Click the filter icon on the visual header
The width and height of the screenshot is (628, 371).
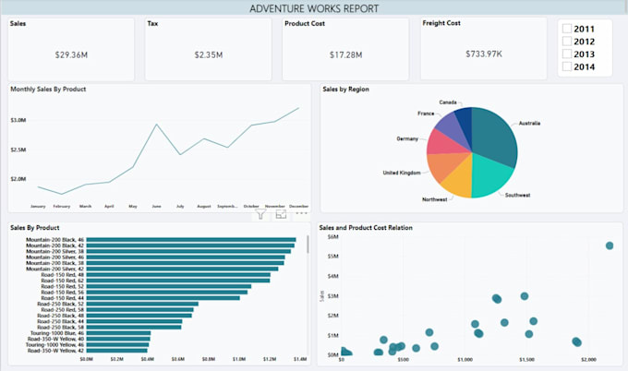coord(261,214)
